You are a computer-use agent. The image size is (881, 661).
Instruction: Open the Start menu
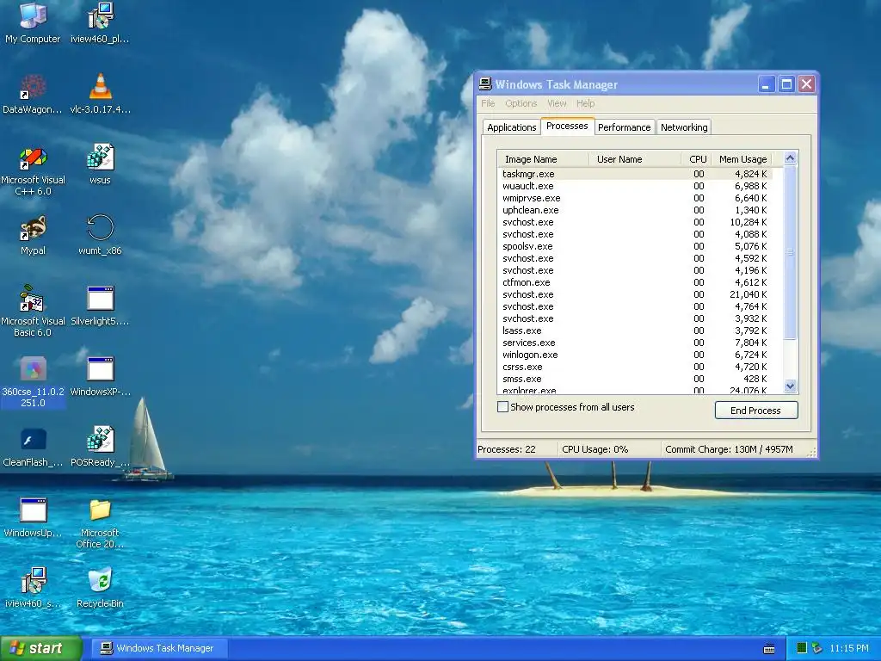41,648
